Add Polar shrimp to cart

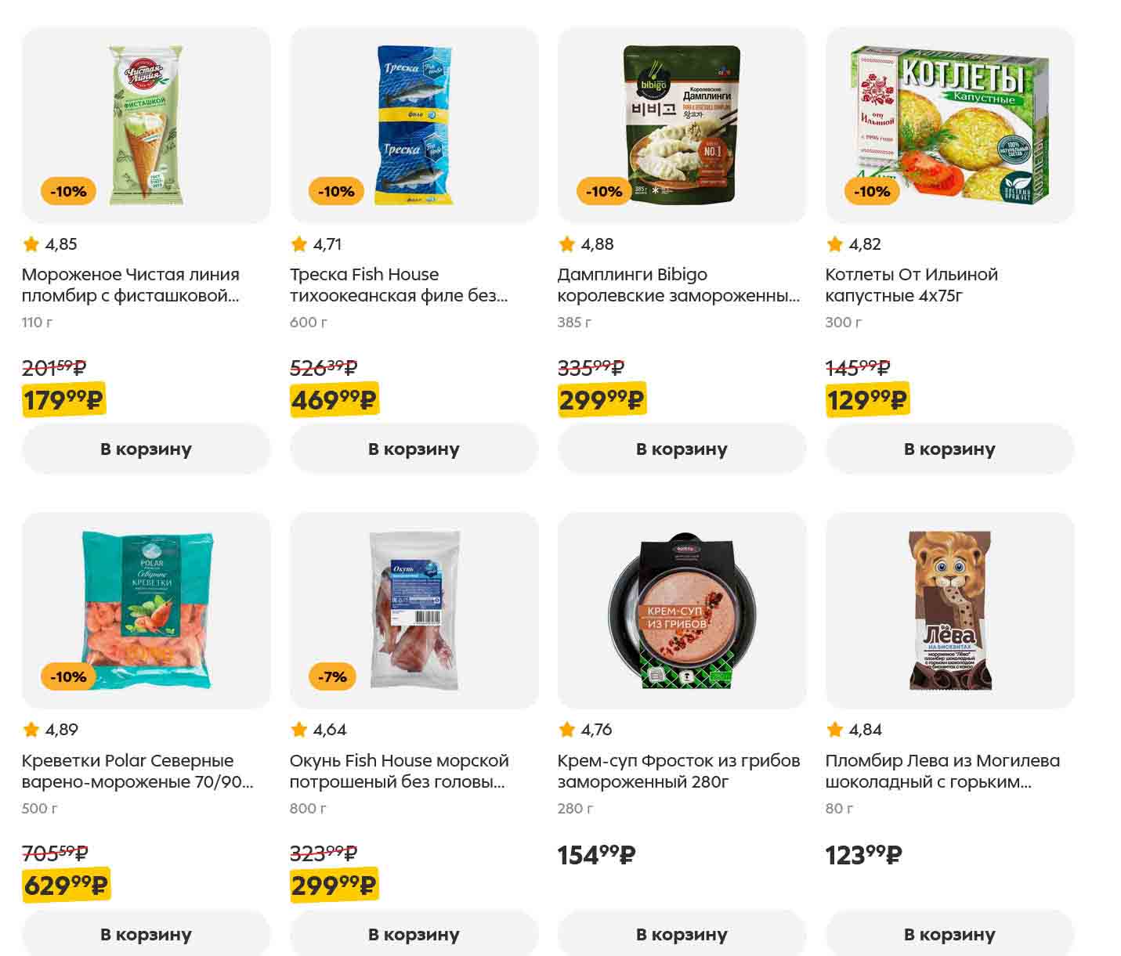click(x=146, y=934)
